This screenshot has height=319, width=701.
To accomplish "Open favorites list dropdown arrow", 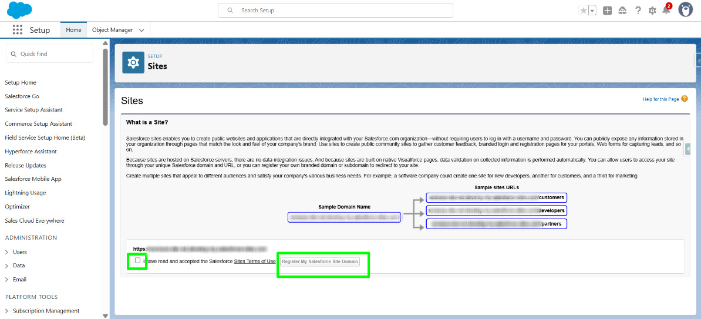I will pos(592,11).
